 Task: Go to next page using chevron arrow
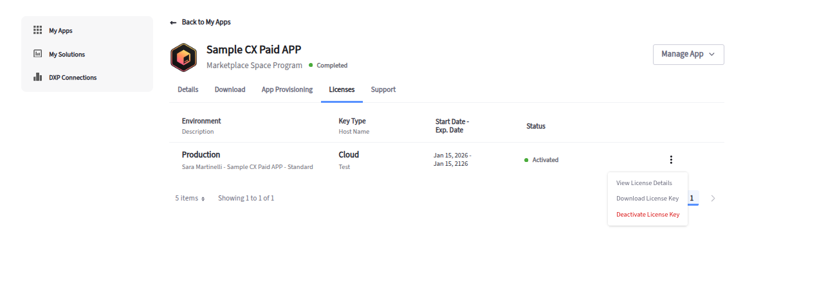tap(713, 199)
